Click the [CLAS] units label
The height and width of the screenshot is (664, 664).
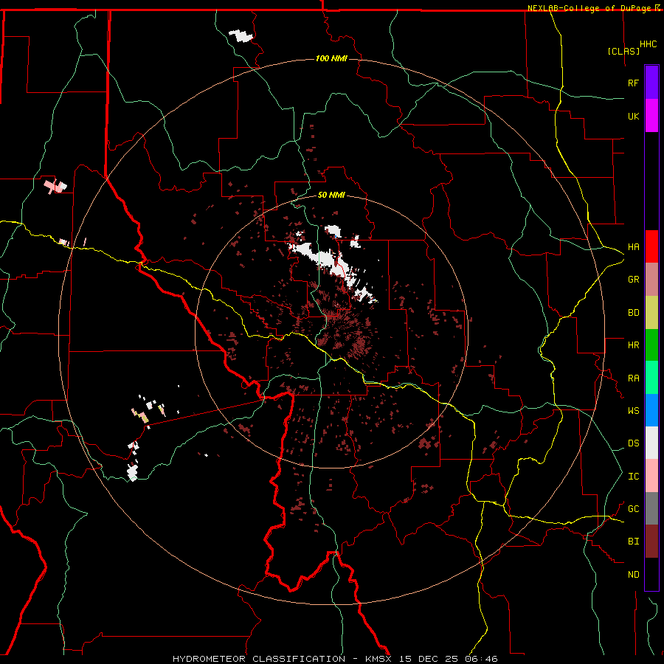pyautogui.click(x=623, y=51)
